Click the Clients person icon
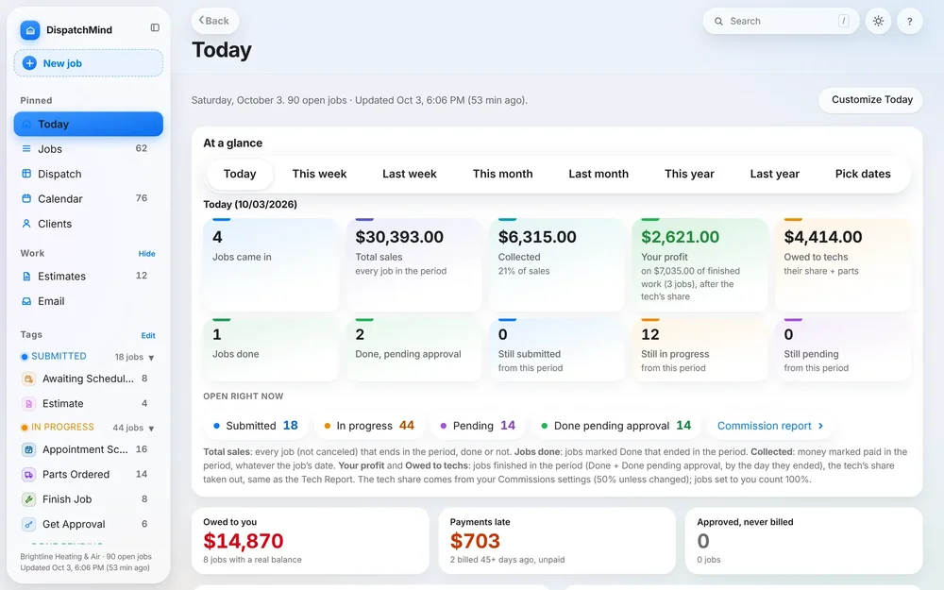Image resolution: width=944 pixels, height=590 pixels. [26, 224]
